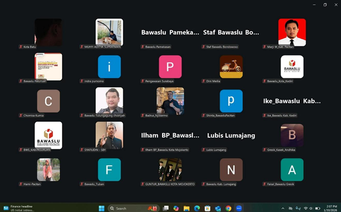The image size is (341, 212).
Task: Select Bawaslu Tulungagung choiriyah's photo tile
Action: tap(109, 101)
